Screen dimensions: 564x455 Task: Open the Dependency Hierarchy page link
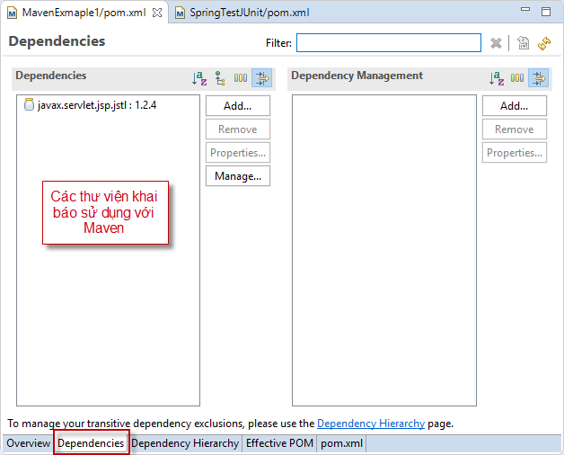click(370, 423)
